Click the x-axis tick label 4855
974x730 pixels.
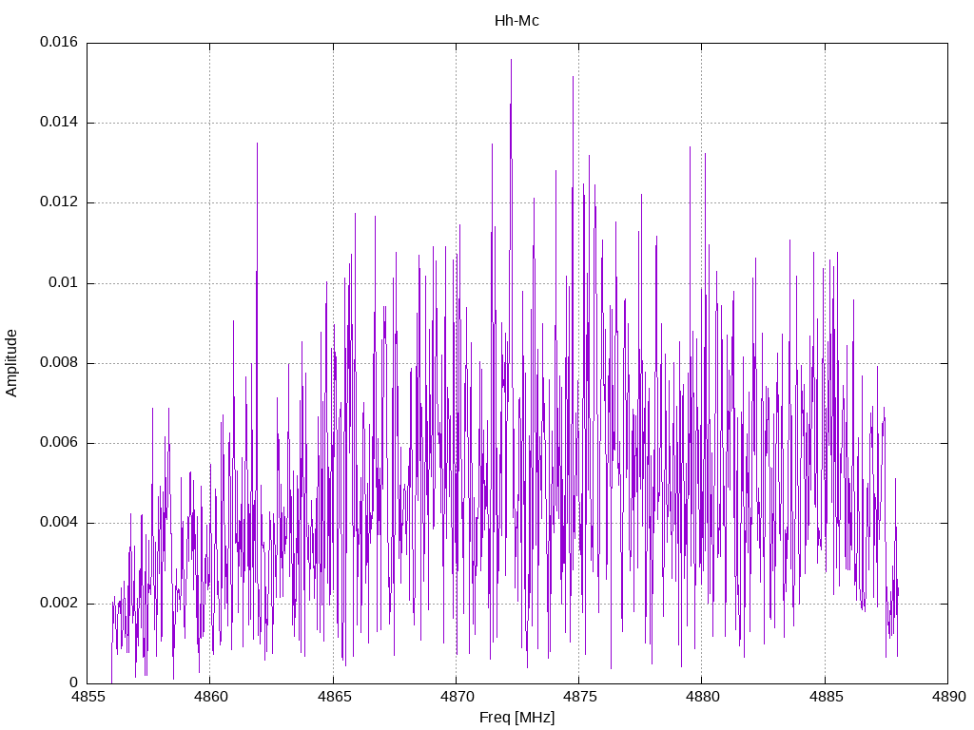tap(88, 697)
